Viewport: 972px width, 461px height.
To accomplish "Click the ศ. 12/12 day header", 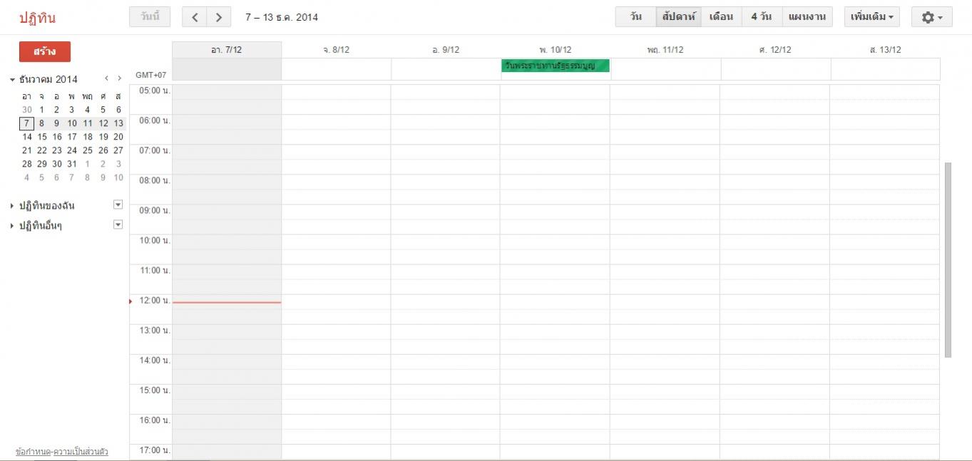I will coord(775,50).
